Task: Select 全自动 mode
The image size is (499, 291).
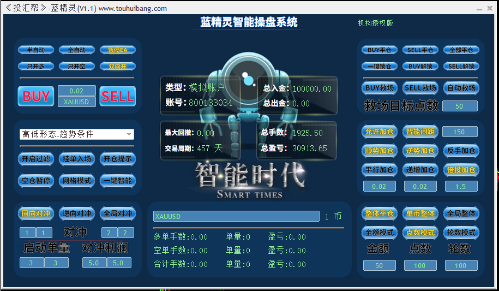Action: click(x=76, y=50)
